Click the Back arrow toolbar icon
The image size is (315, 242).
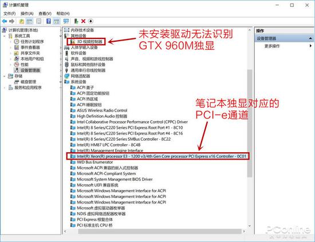pos(5,21)
